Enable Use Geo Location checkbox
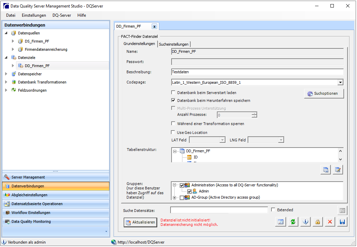The image size is (357, 247). coord(173,133)
